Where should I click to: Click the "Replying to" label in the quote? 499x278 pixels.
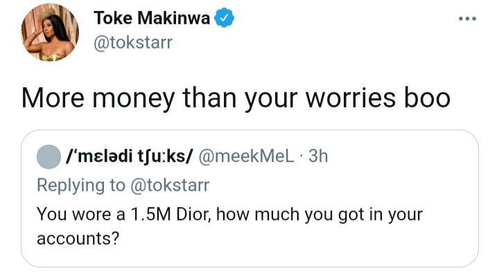click(78, 185)
